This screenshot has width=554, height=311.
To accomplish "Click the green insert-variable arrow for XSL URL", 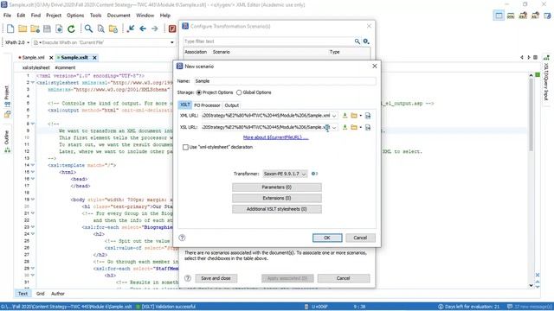I will coord(345,127).
